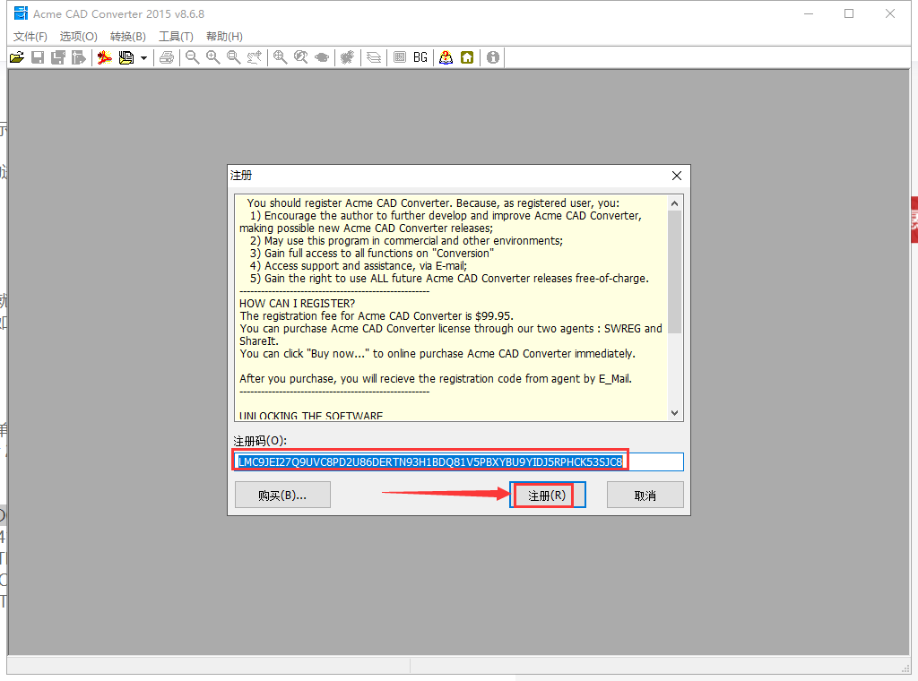The width and height of the screenshot is (918, 681).
Task: Open the 文件(F) menu
Action: (x=30, y=37)
